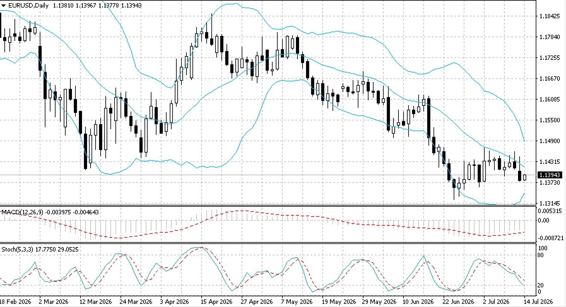Click the 0.005315 MACD scale label
The width and height of the screenshot is (566, 307).
tap(550, 211)
